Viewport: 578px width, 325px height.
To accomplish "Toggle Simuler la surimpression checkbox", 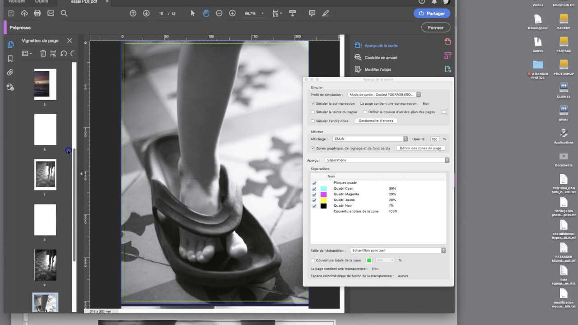I will 313,103.
